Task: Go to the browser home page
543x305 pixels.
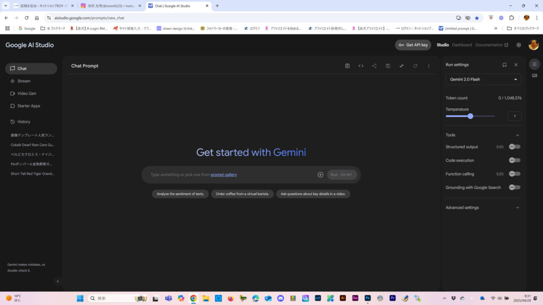Action: [37, 18]
